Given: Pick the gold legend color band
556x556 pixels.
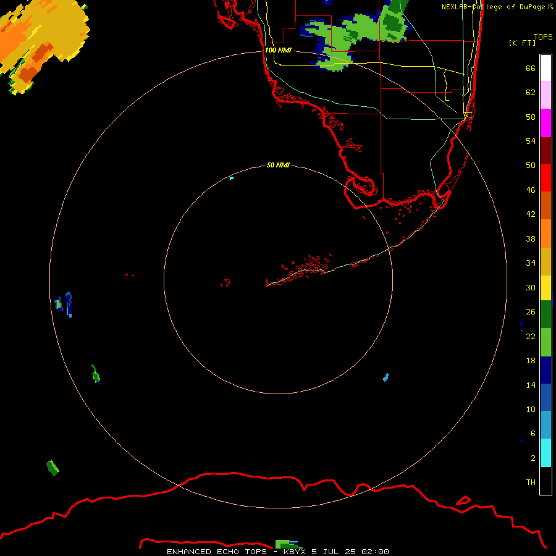Looking at the screenshot, I should pos(545,261).
